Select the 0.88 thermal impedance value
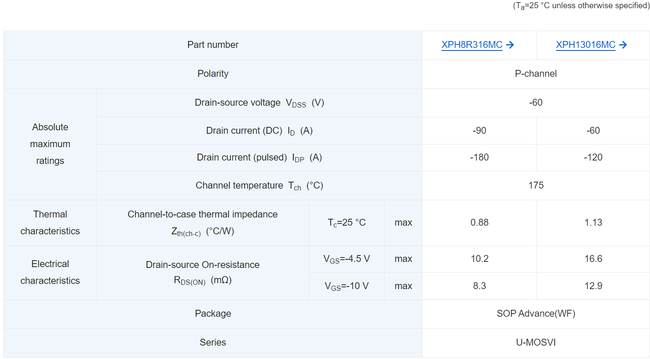Viewport: 650px width, 359px height. 479,223
